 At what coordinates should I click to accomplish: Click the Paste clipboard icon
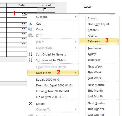(30, 35)
